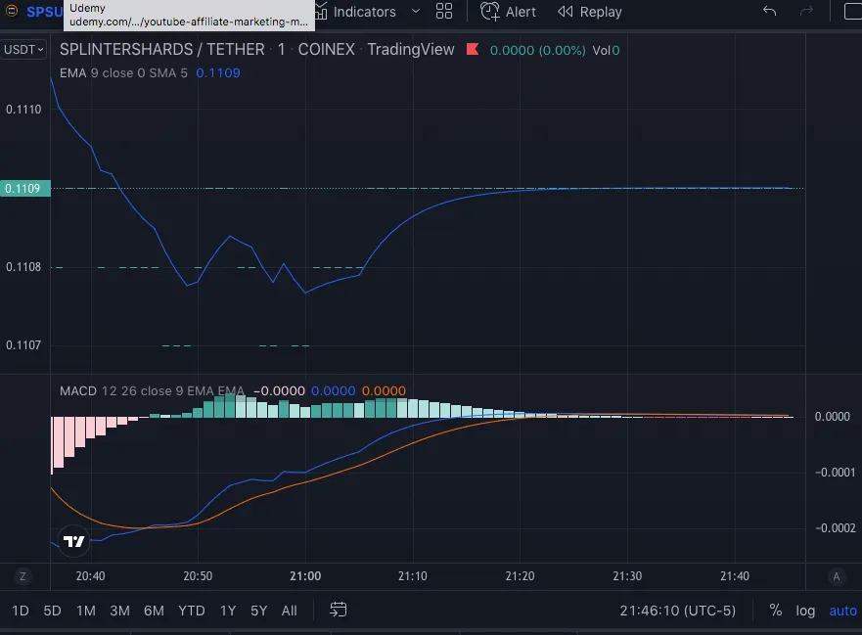Start bar Replay mode

pos(590,12)
